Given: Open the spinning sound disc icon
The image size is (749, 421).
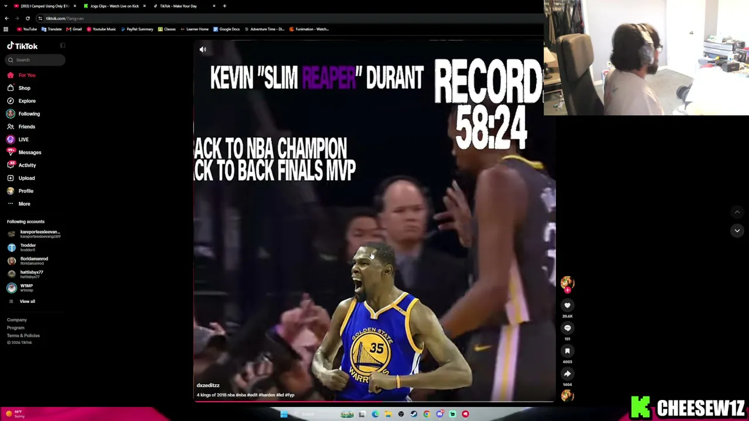Looking at the screenshot, I should 567,396.
